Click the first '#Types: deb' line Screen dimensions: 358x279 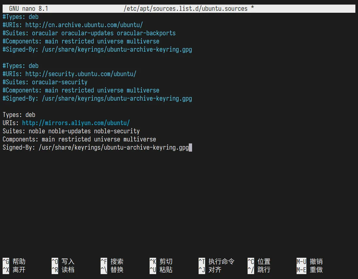pyautogui.click(x=21, y=17)
